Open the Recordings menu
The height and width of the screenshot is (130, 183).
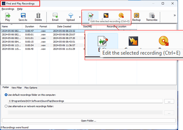coord(8,9)
